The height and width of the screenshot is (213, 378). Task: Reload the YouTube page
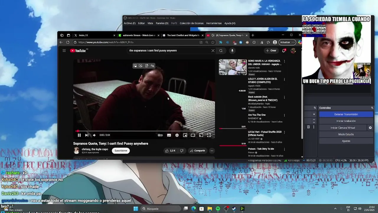68,42
